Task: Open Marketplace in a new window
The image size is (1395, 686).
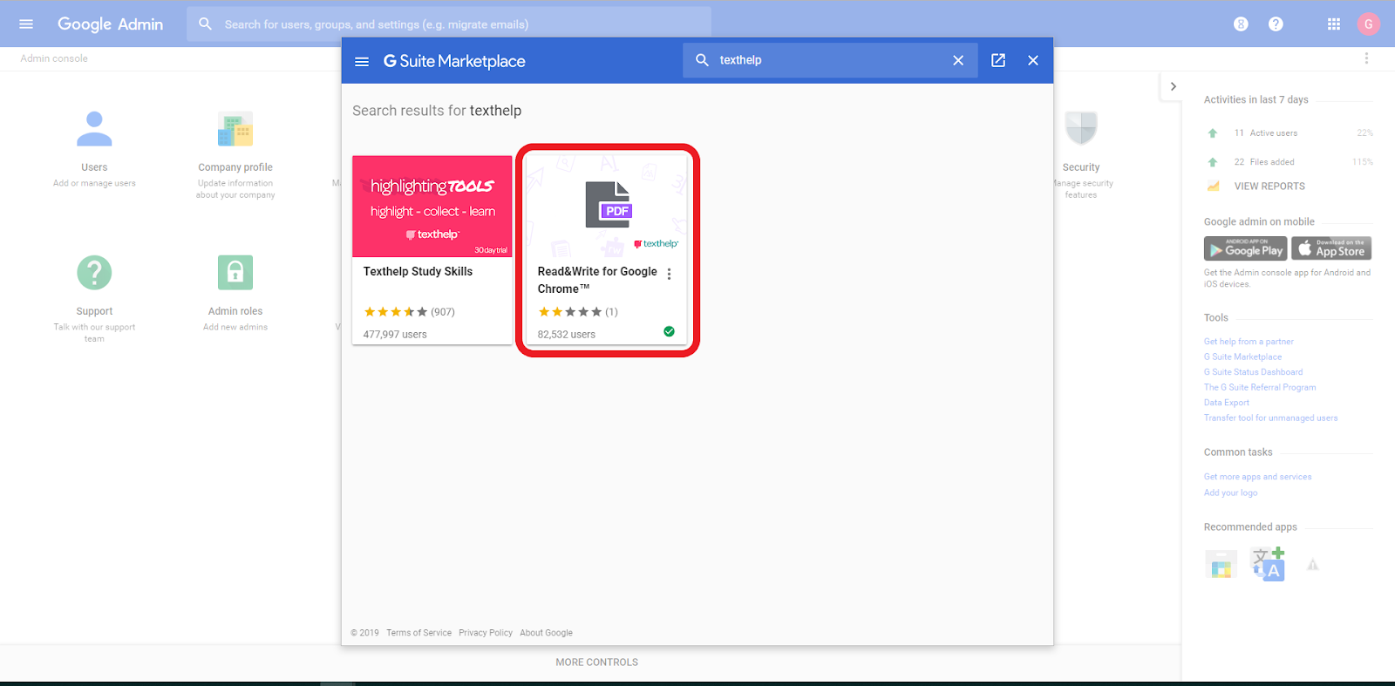Action: tap(998, 60)
